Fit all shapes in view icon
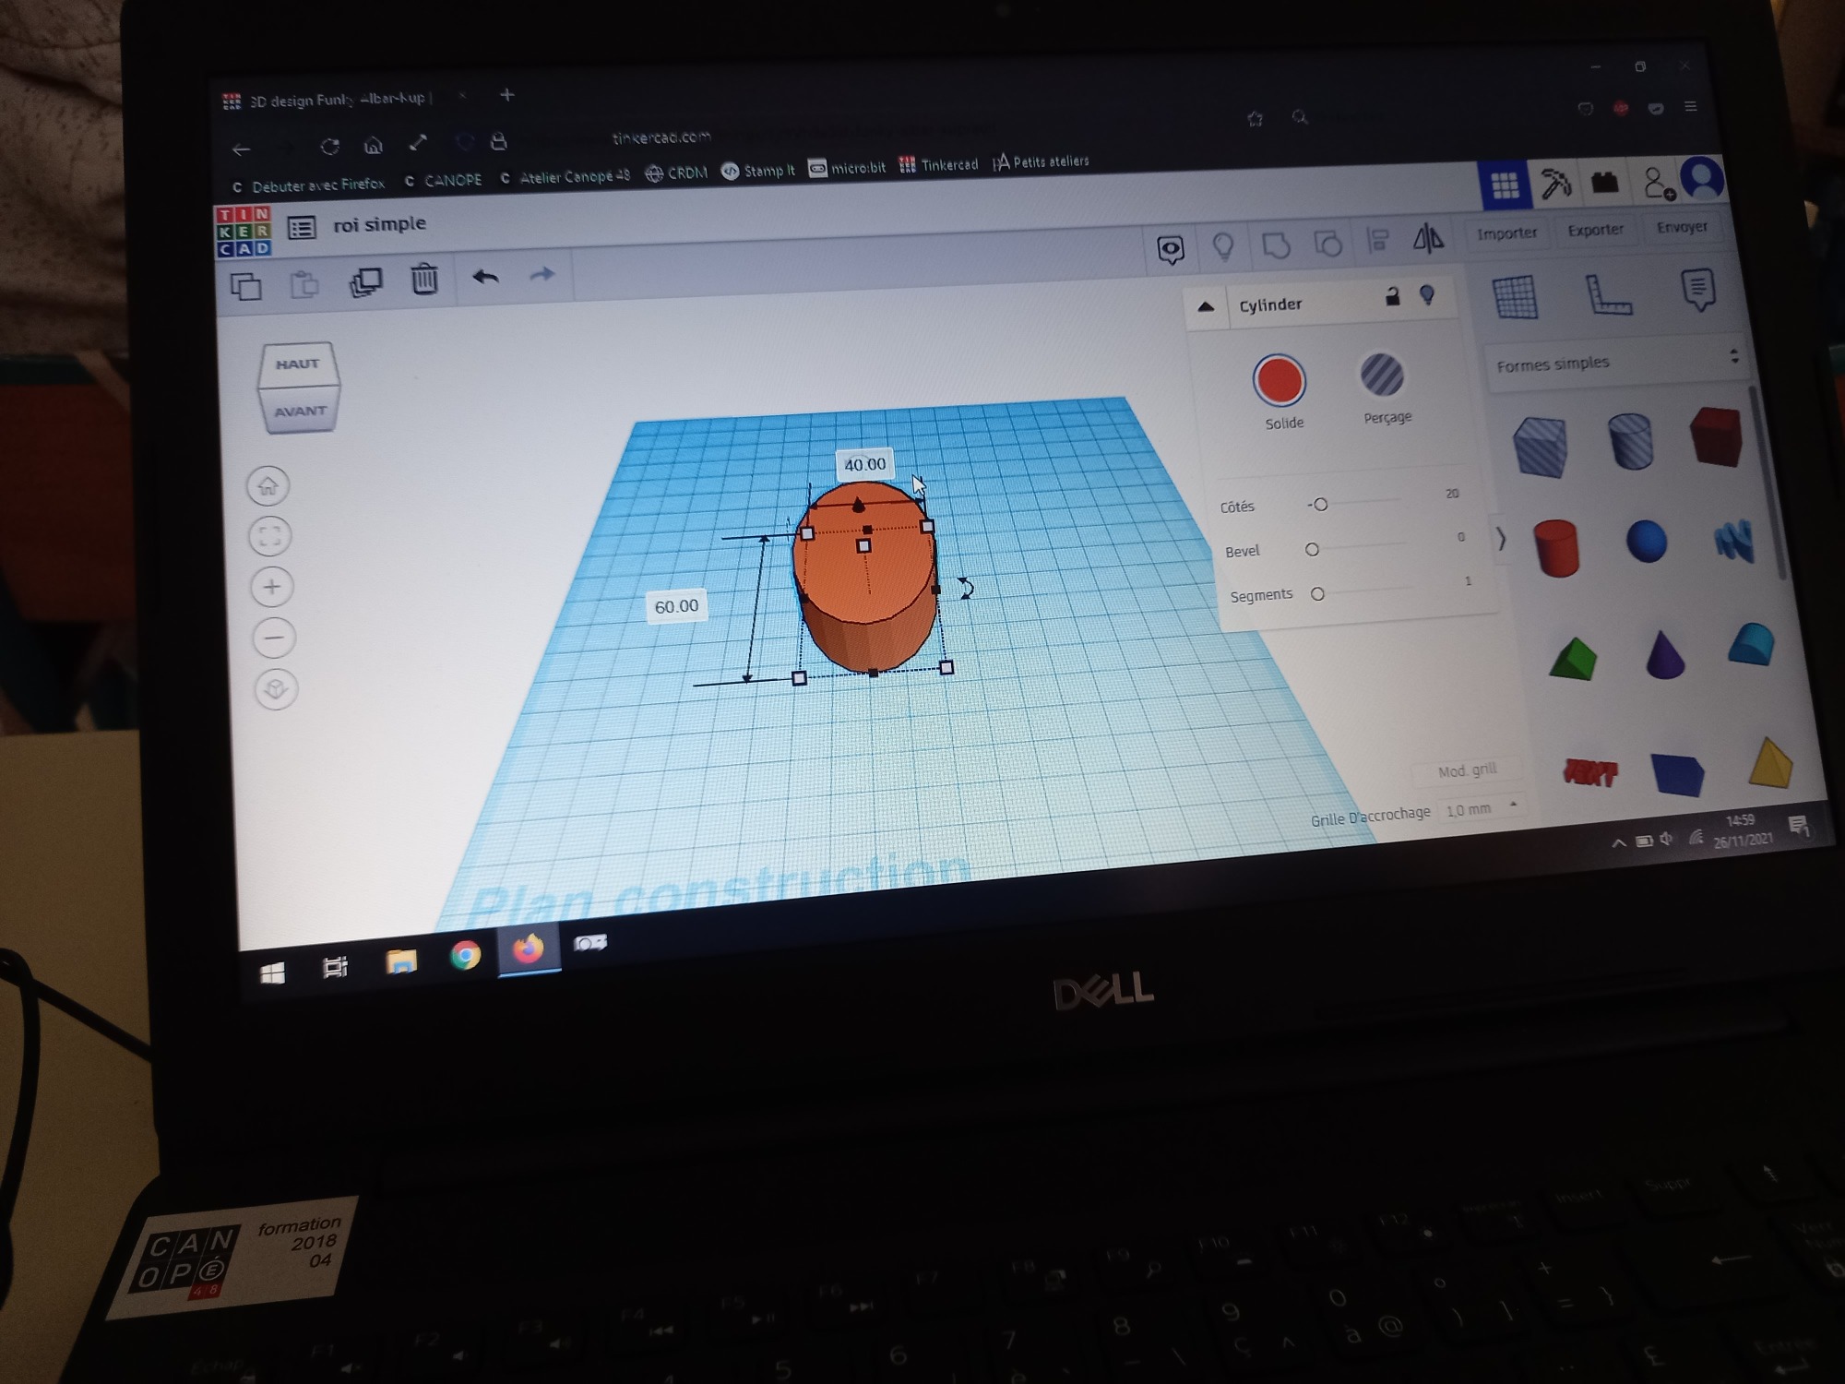Screen dimensions: 1845x1384 click(x=269, y=536)
